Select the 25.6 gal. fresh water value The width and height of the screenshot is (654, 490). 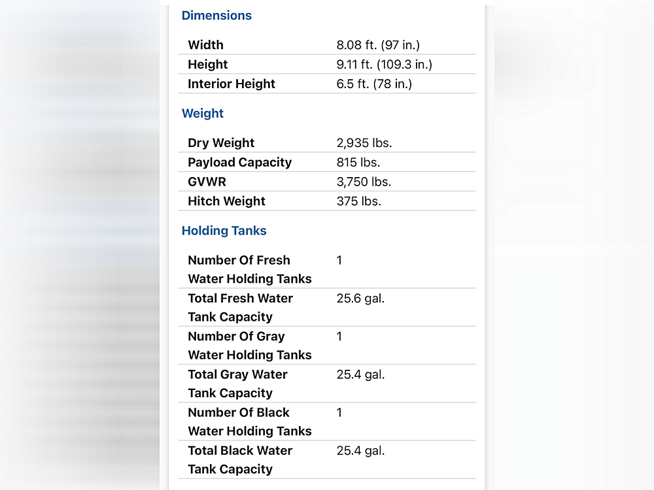[360, 299]
